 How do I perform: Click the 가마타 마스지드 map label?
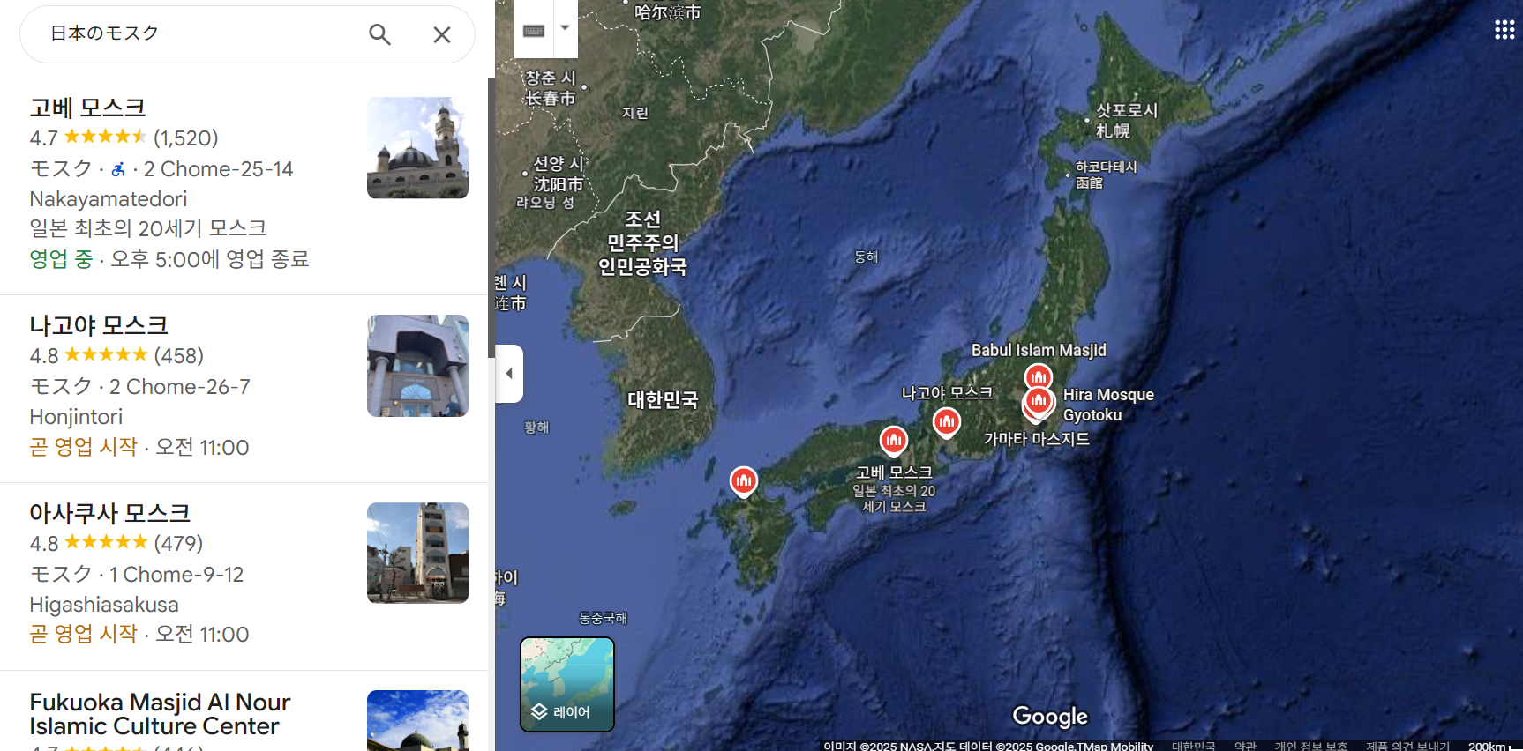pos(1037,439)
